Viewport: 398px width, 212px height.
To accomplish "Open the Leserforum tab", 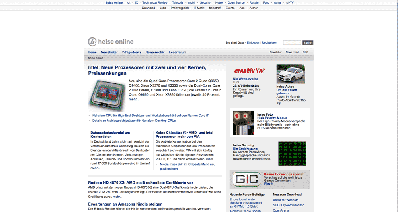I will 178,52.
